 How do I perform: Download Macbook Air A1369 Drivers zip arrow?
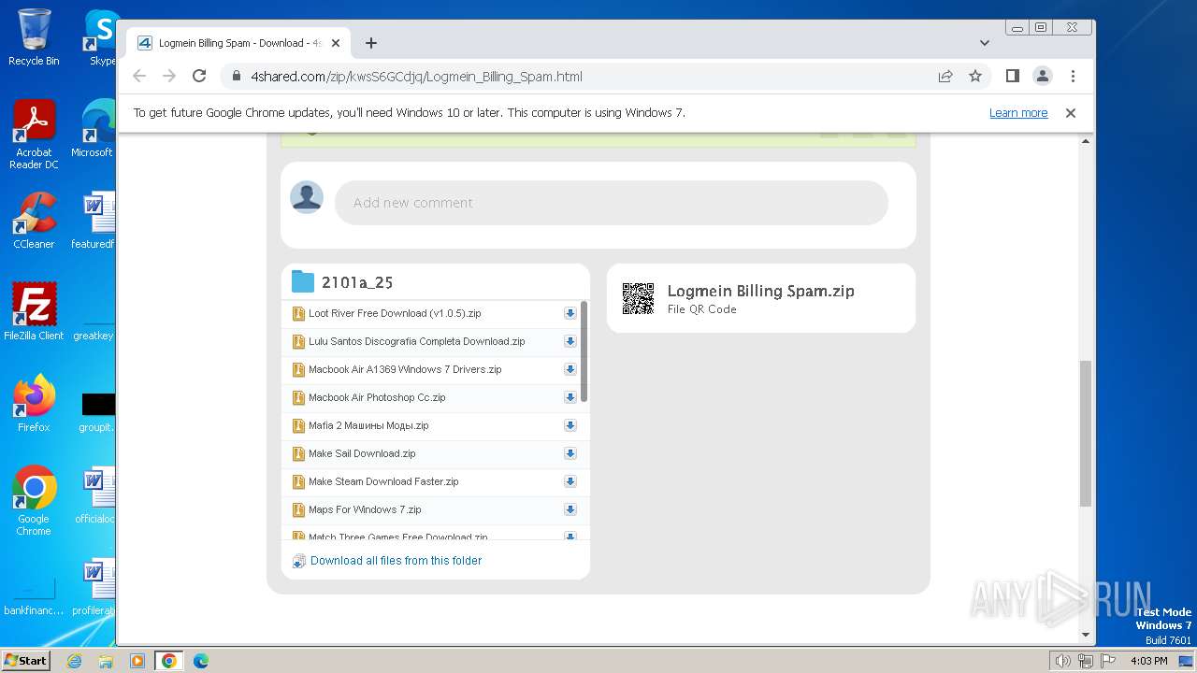point(570,370)
